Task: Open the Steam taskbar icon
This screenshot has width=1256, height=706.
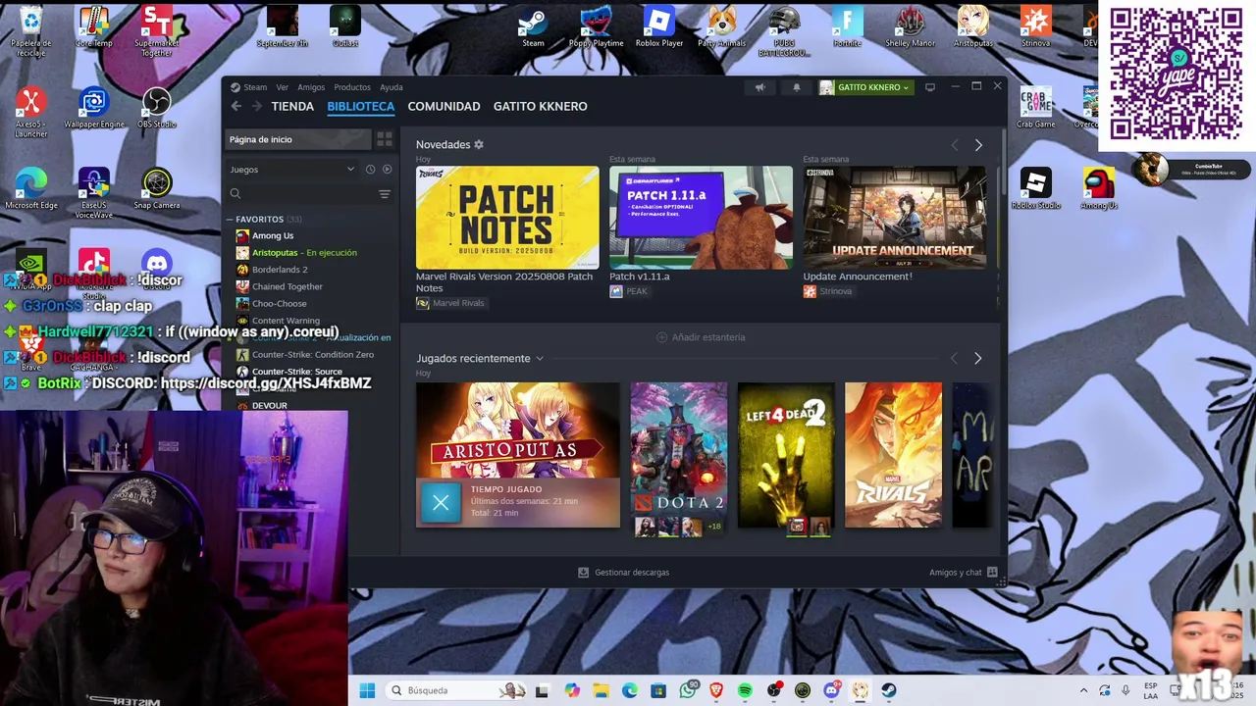Action: click(x=889, y=690)
